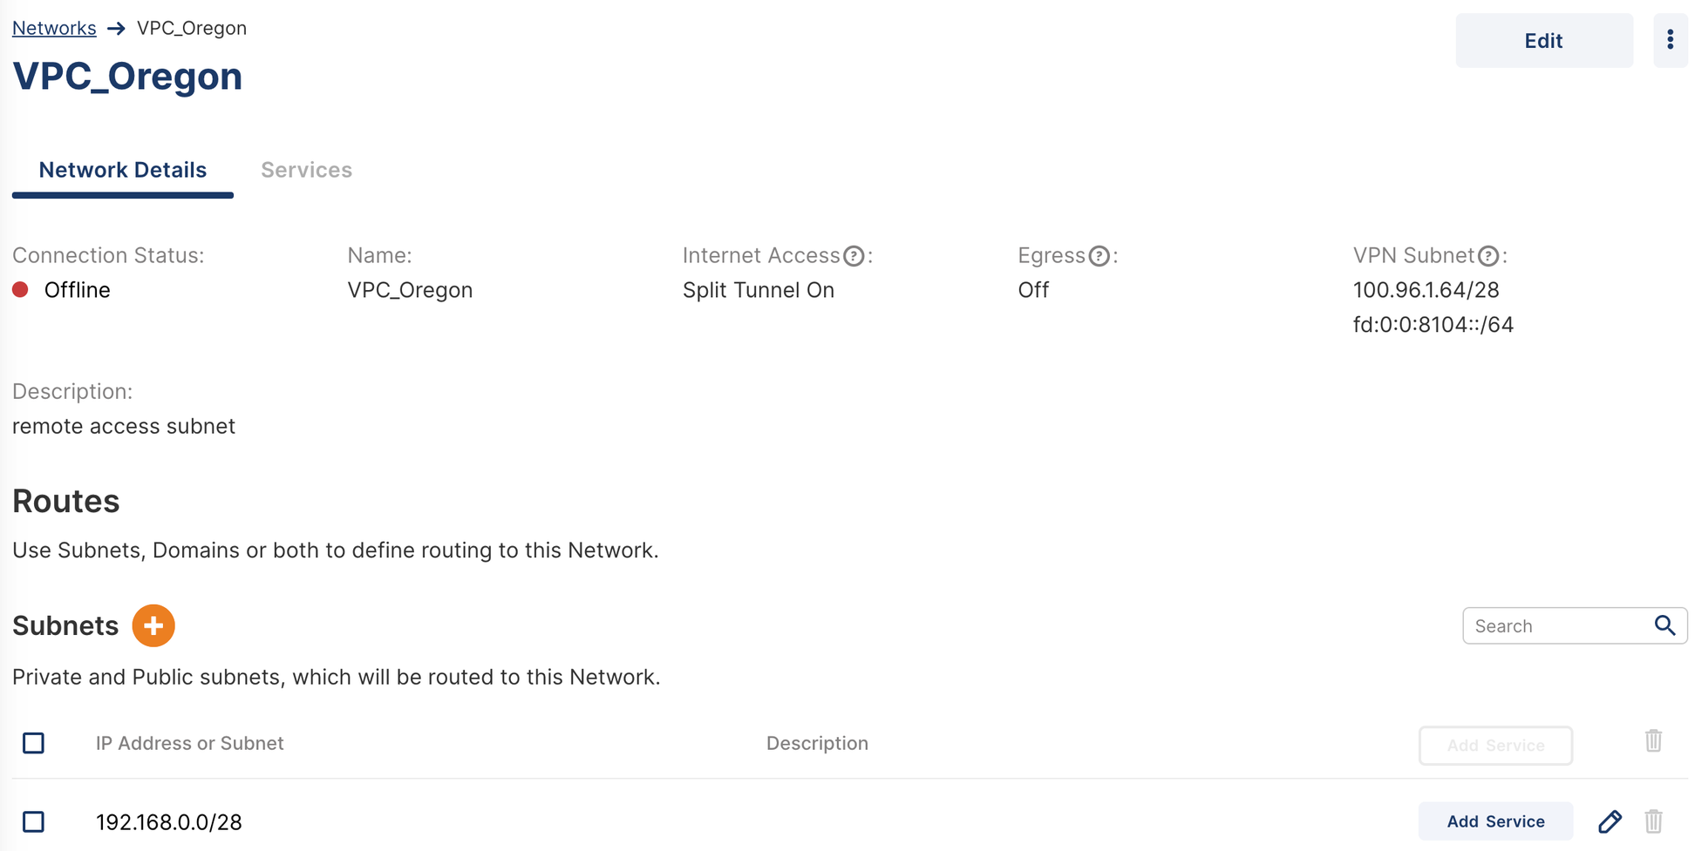Click the header trash icon for bulk delete

click(1653, 741)
